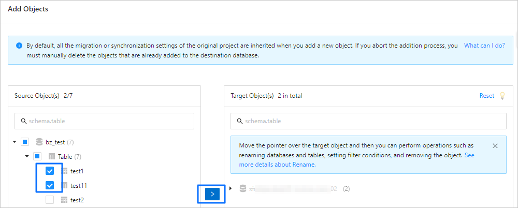Open the "What can I do?" link
This screenshot has width=518, height=208.
point(484,46)
